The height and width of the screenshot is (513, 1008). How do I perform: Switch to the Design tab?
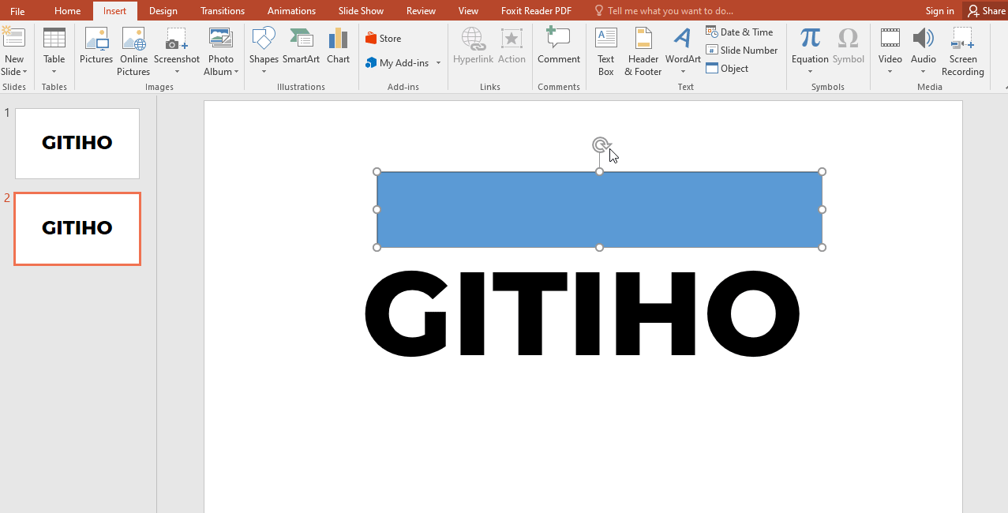(x=163, y=10)
